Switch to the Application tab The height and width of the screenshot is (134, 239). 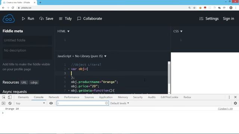pyautogui.click(x=106, y=97)
